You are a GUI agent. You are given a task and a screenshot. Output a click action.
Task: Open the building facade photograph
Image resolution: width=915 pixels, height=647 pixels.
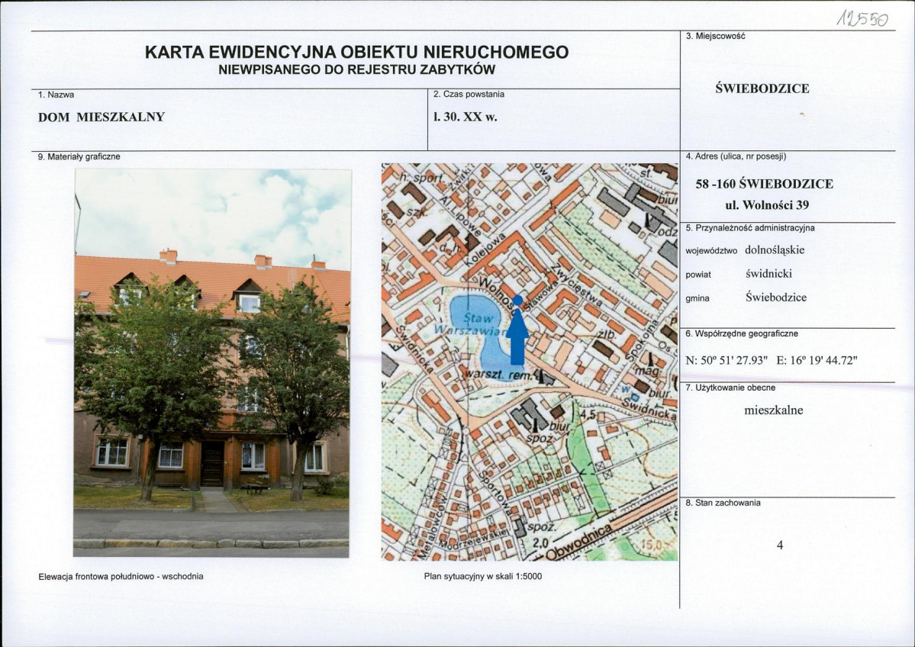(x=212, y=363)
